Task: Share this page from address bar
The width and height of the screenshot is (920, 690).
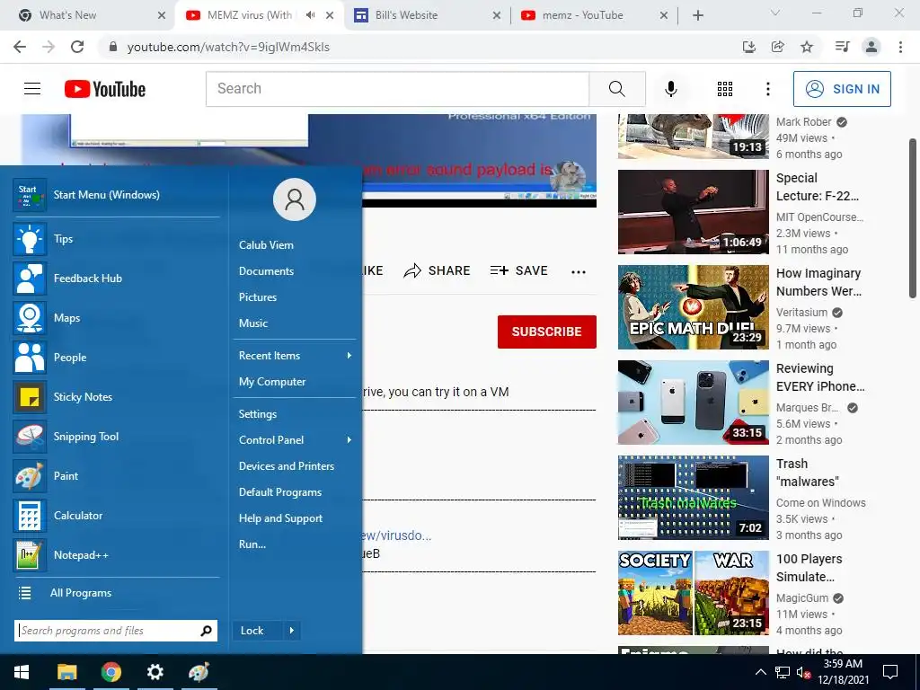Action: [x=777, y=47]
